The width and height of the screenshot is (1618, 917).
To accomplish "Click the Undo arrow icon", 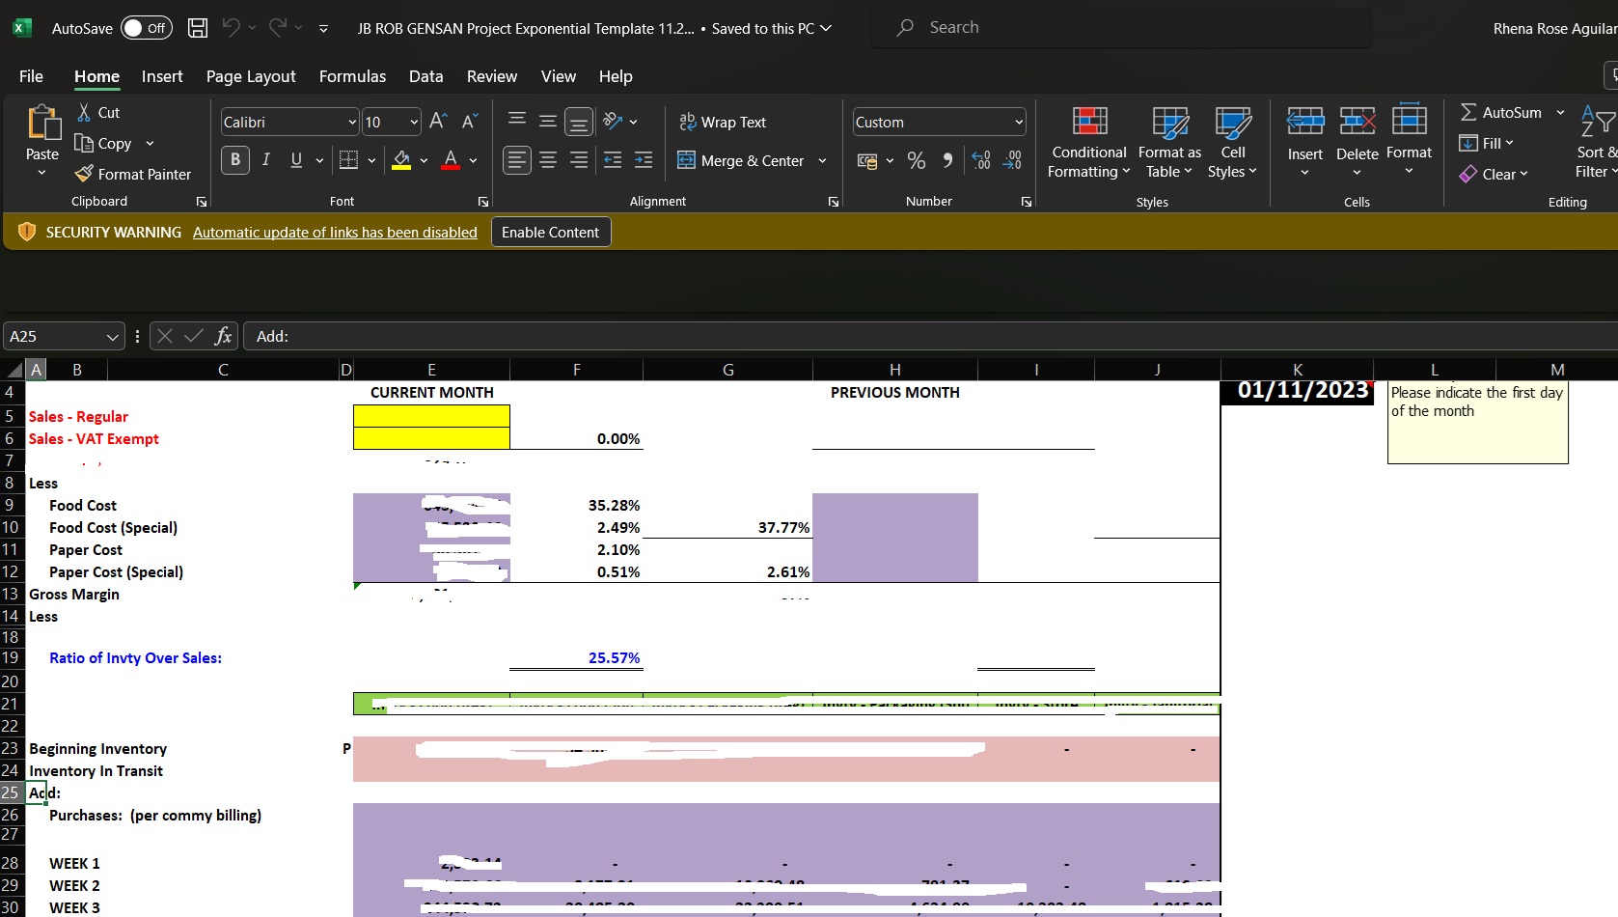I will (x=231, y=28).
